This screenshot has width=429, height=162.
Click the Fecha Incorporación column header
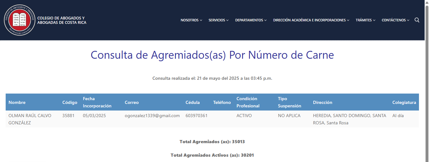[x=97, y=102]
